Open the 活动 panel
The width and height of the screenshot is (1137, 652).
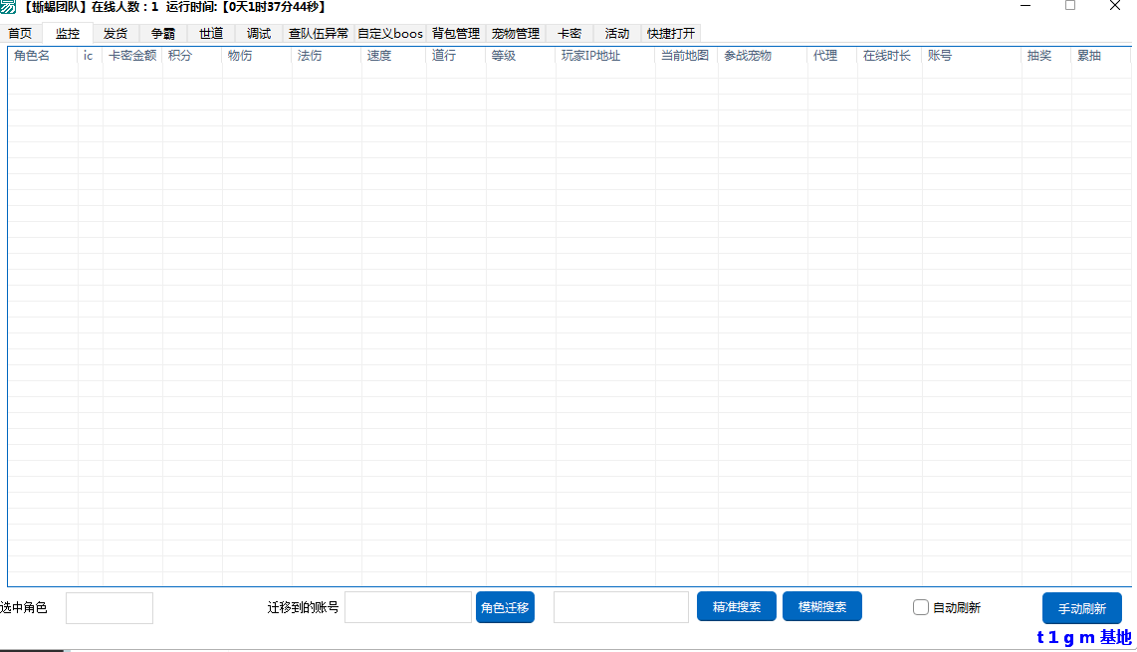(x=616, y=32)
